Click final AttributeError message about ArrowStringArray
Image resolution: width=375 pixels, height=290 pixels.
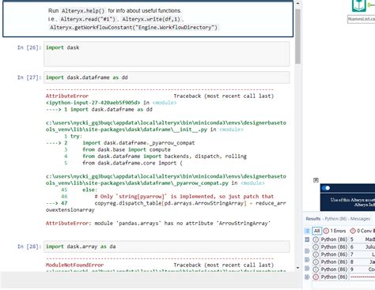click(158, 224)
